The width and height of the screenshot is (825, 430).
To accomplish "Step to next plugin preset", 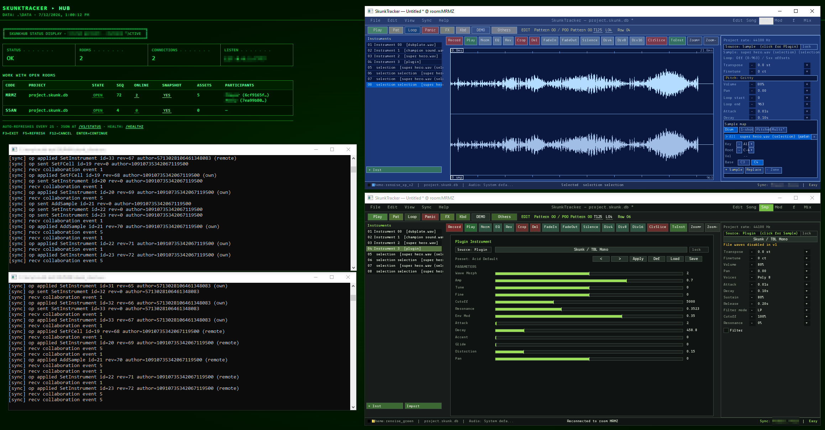I will 619,259.
